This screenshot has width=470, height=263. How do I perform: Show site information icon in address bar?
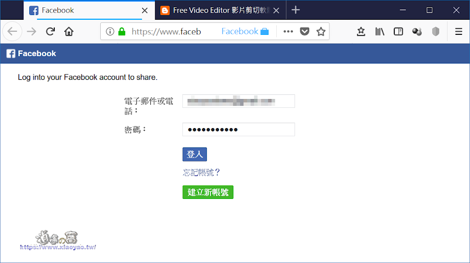[110, 31]
